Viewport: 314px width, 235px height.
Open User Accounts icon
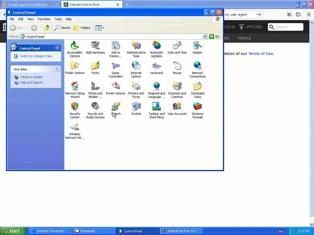(x=177, y=109)
